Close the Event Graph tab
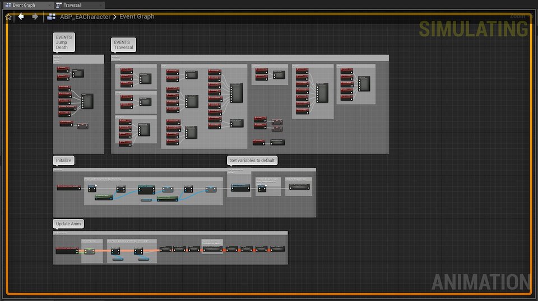The width and height of the screenshot is (538, 301). tap(50, 5)
